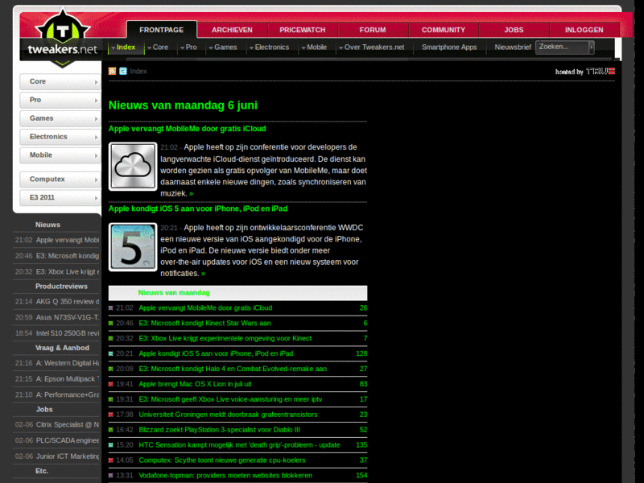Click category icon beside Universiteit Groningen row
Image resolution: width=644 pixels, height=483 pixels.
[x=110, y=415]
